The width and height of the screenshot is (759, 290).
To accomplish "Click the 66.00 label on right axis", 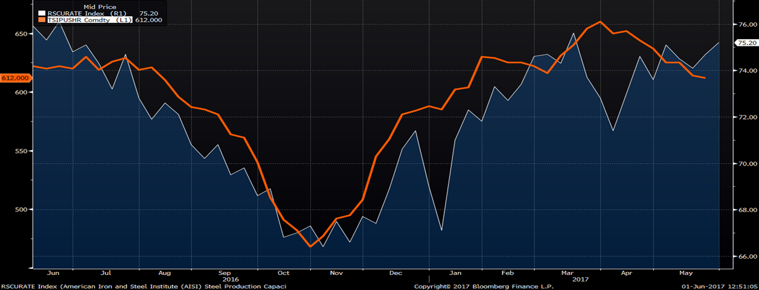I will (x=745, y=256).
